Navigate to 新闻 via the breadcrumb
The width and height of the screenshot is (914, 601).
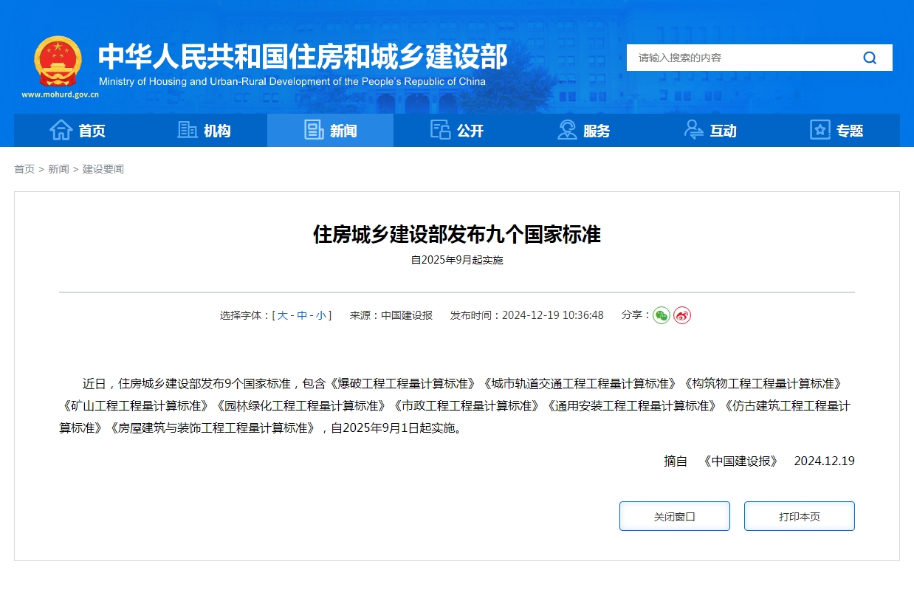(x=58, y=169)
